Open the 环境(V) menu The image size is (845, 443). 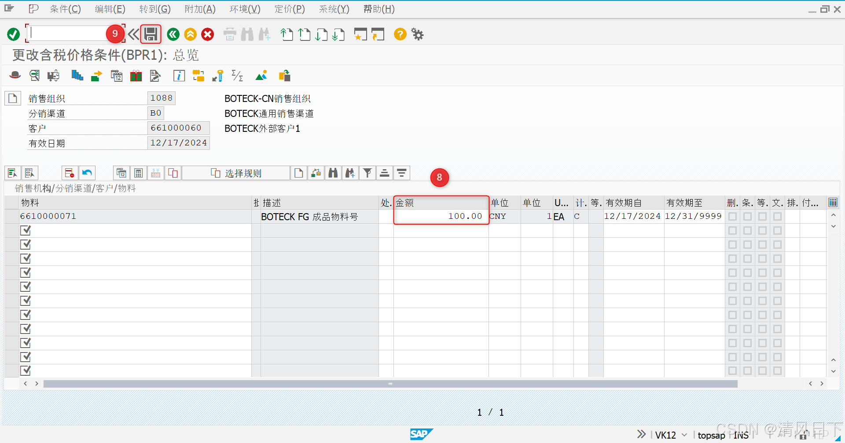245,9
